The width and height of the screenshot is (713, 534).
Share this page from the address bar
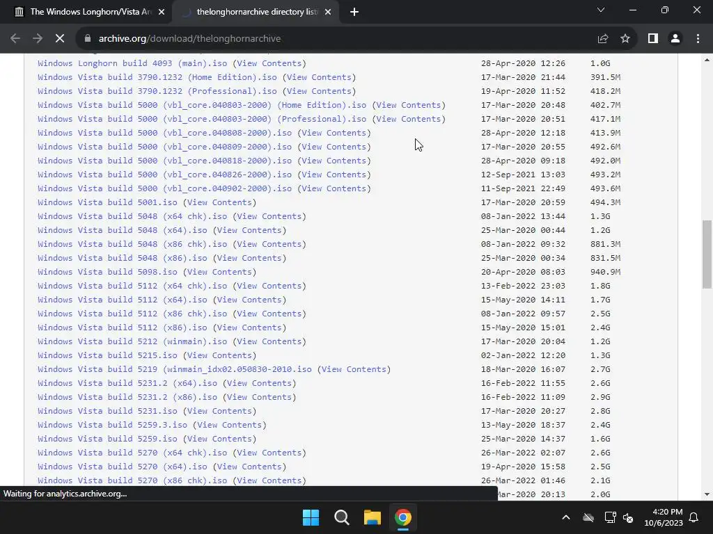[603, 39]
